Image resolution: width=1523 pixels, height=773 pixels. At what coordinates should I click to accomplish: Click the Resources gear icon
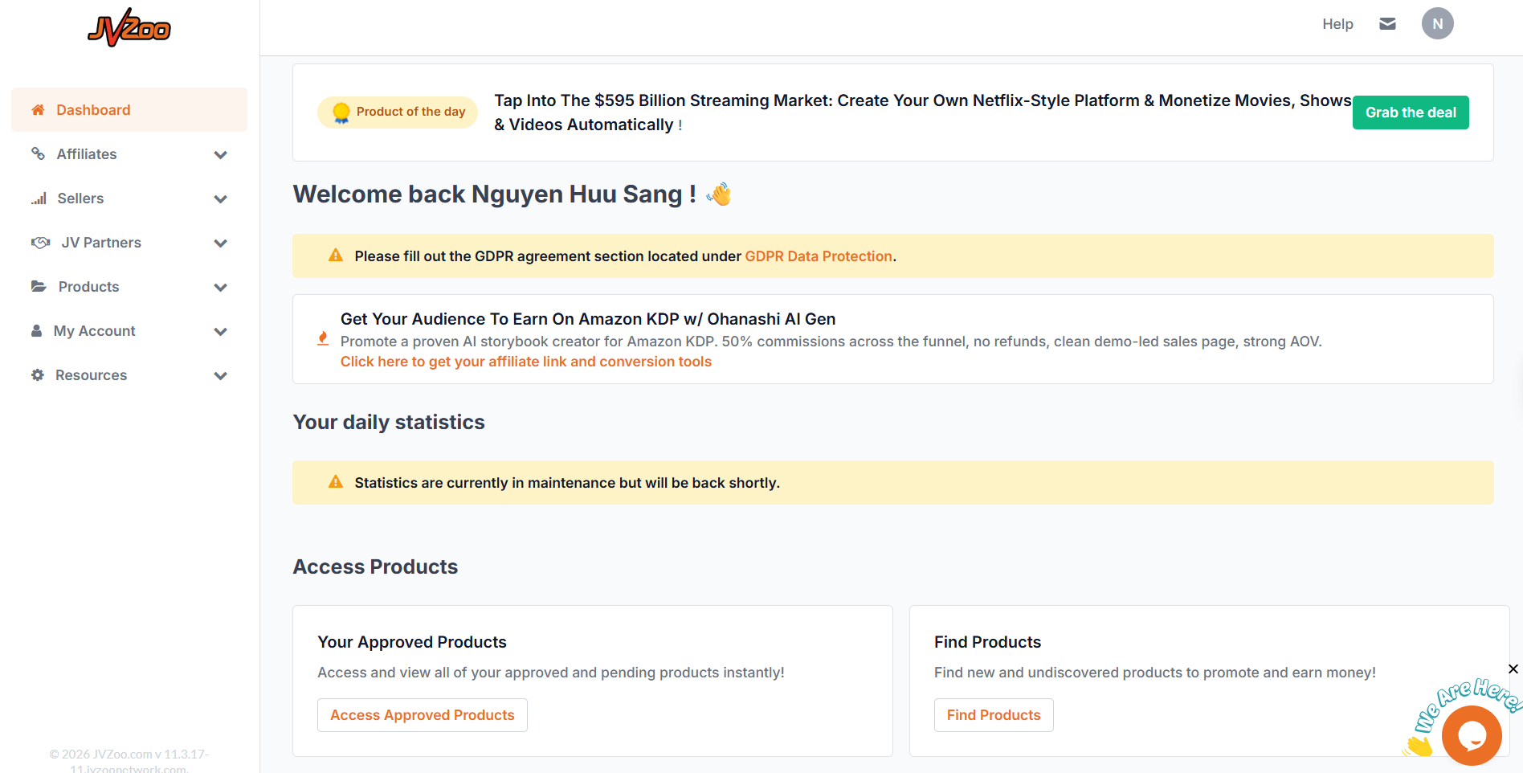pos(38,375)
